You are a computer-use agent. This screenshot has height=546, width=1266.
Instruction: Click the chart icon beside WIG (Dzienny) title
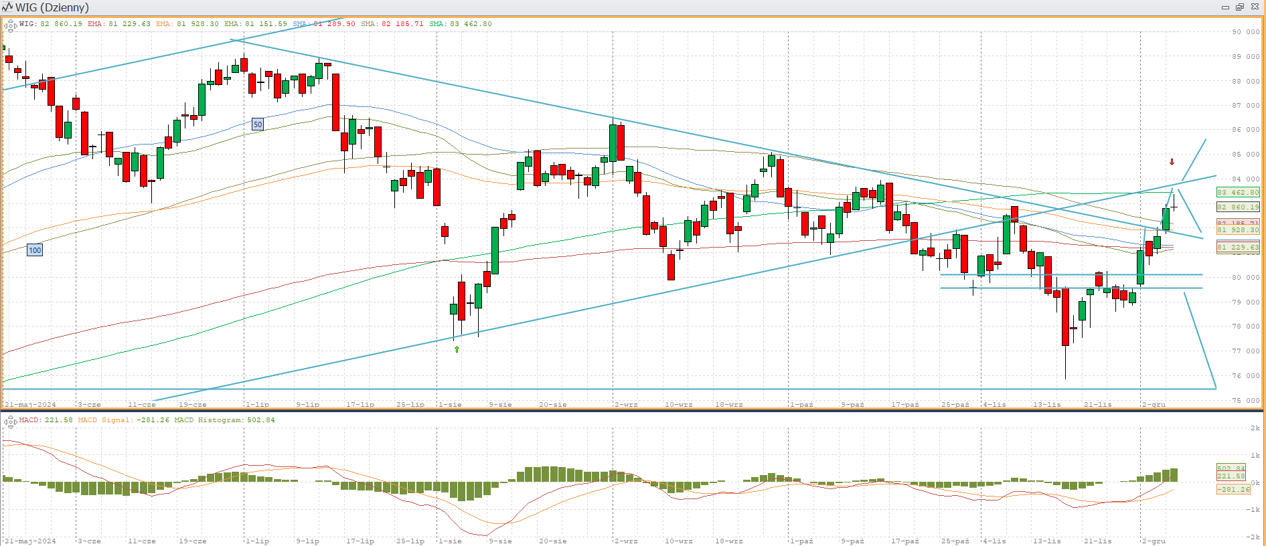tap(7, 7)
